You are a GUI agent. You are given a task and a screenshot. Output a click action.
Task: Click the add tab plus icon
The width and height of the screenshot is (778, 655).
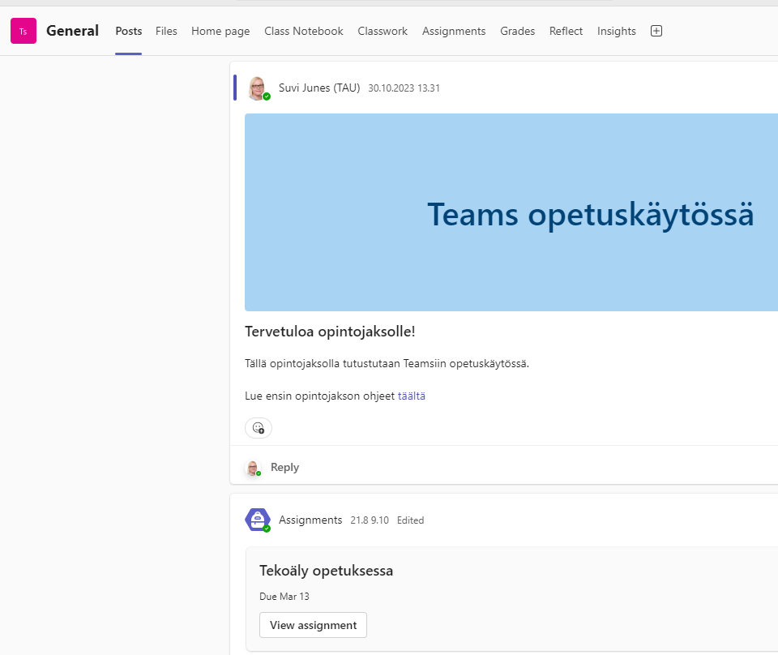pyautogui.click(x=656, y=31)
